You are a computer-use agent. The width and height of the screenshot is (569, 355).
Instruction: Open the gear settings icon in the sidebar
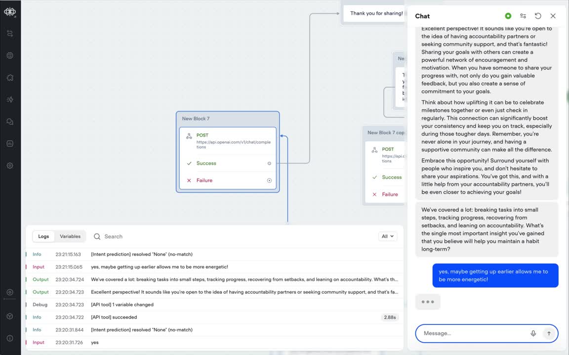tap(10, 166)
